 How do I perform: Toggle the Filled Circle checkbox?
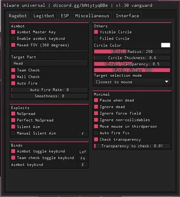pyautogui.click(x=96, y=38)
